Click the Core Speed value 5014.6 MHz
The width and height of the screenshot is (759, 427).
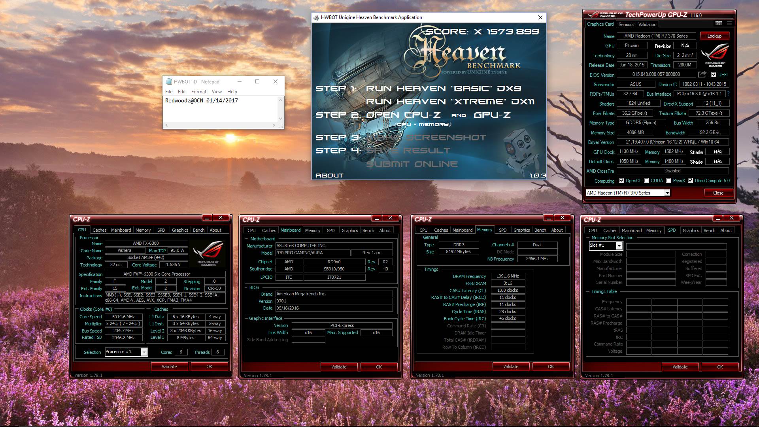(123, 317)
